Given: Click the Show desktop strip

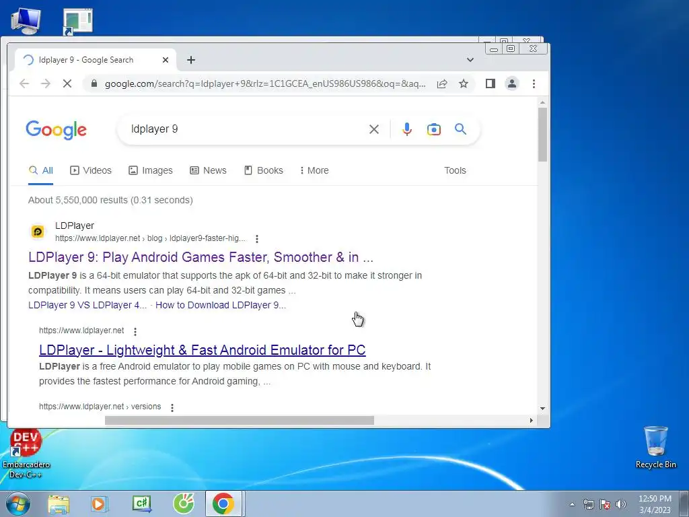Looking at the screenshot, I should click(684, 504).
